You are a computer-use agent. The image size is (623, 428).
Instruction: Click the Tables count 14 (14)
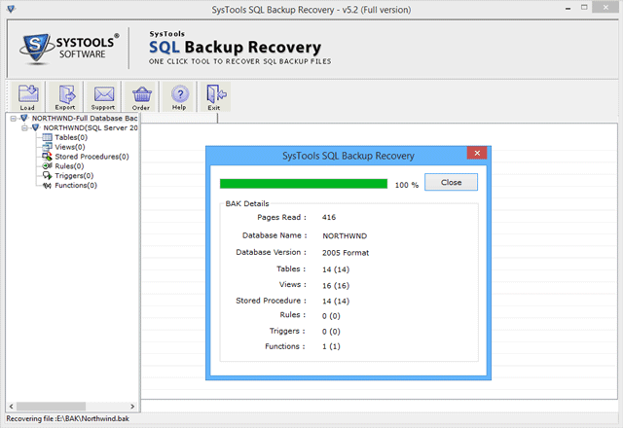pos(336,269)
